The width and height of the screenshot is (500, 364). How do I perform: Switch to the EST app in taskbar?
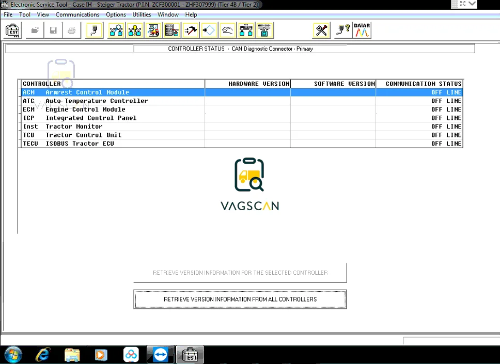coord(190,354)
